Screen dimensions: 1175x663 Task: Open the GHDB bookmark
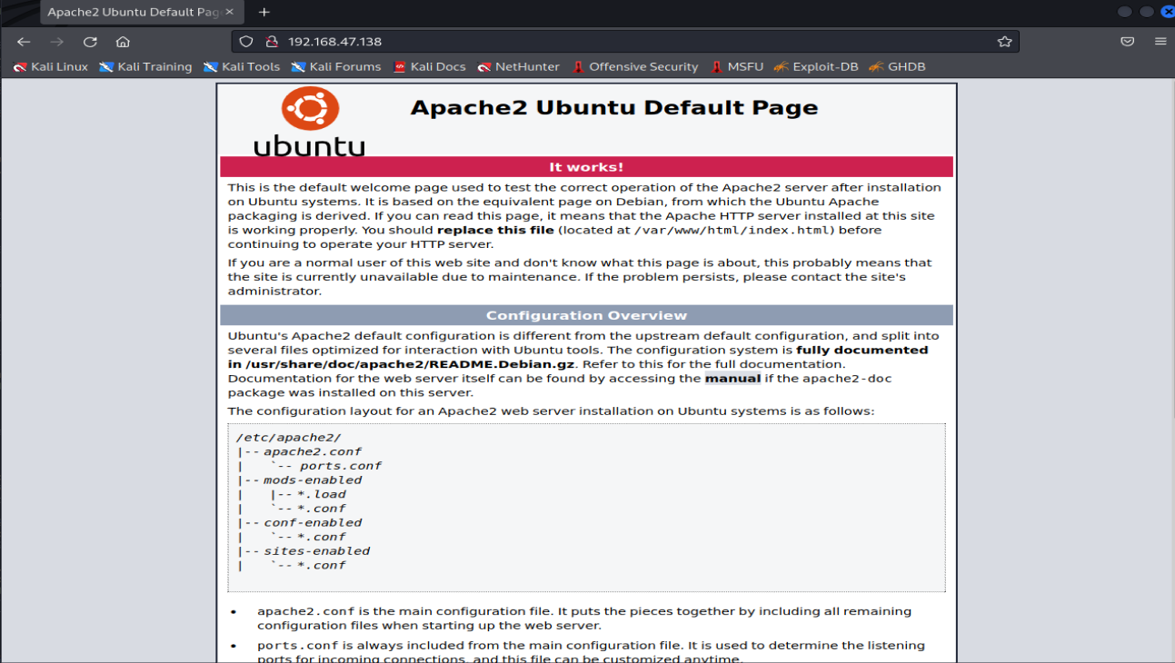point(897,66)
